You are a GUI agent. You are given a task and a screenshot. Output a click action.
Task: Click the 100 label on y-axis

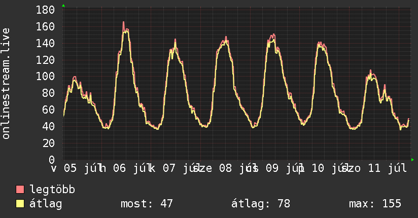pyautogui.click(x=45, y=77)
